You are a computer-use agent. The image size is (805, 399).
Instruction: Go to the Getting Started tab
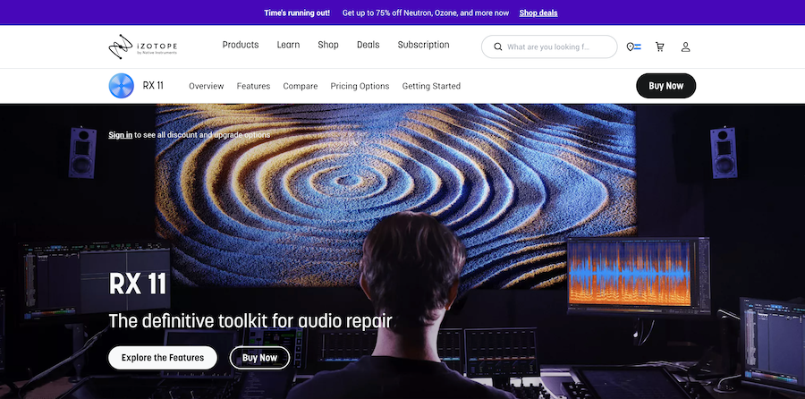[431, 86]
